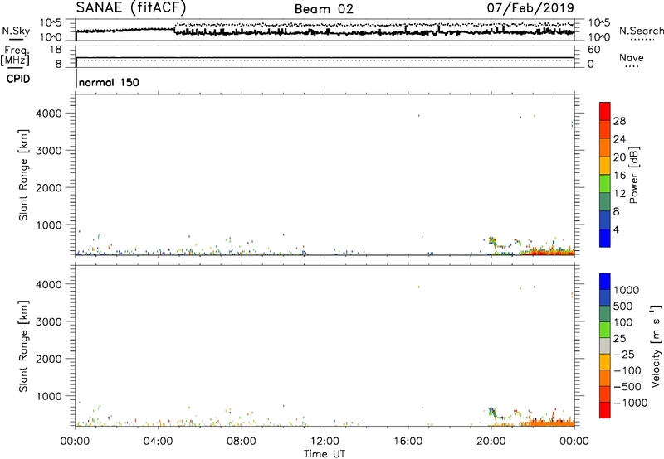
Task: Click the 18 tick on the frequency axis
Action: tap(56, 50)
